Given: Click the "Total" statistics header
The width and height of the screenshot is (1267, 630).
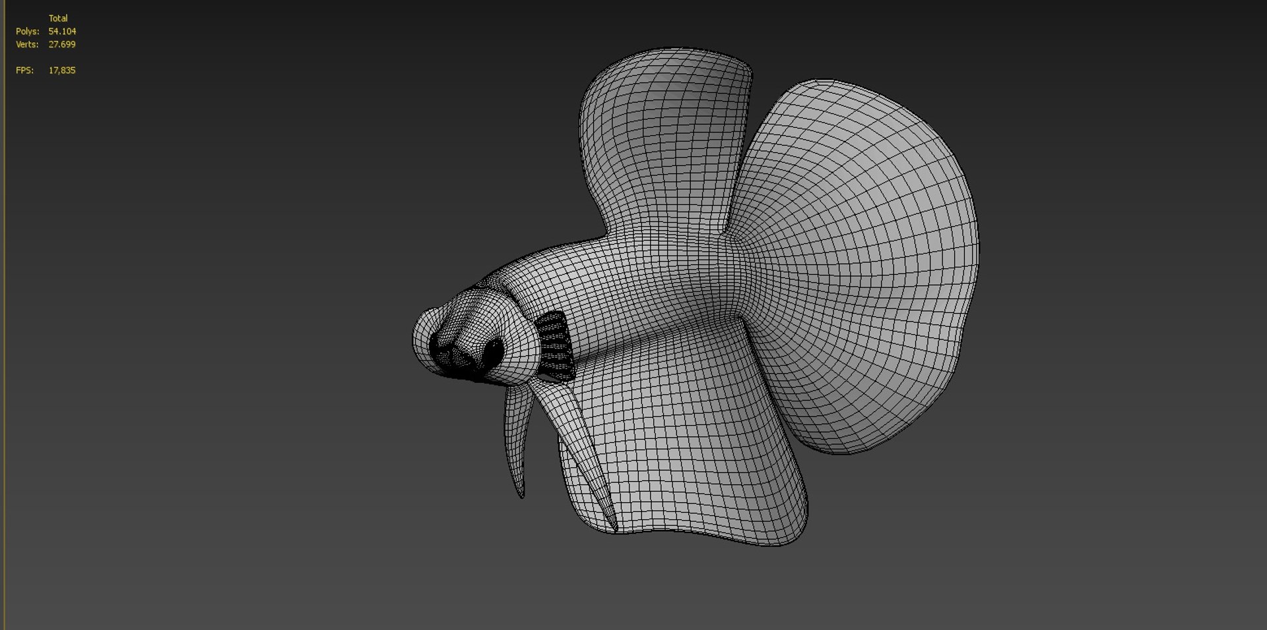Looking at the screenshot, I should 58,18.
